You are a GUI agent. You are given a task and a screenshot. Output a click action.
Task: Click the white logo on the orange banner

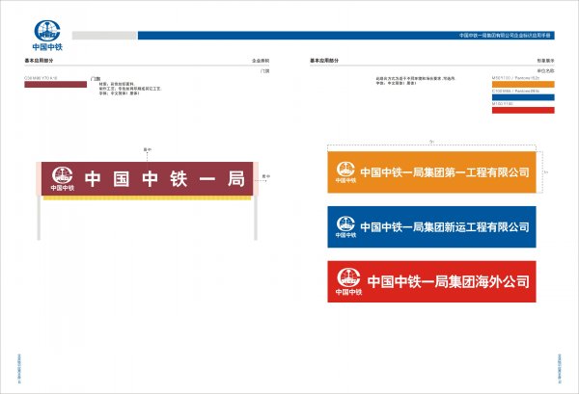[x=345, y=172]
